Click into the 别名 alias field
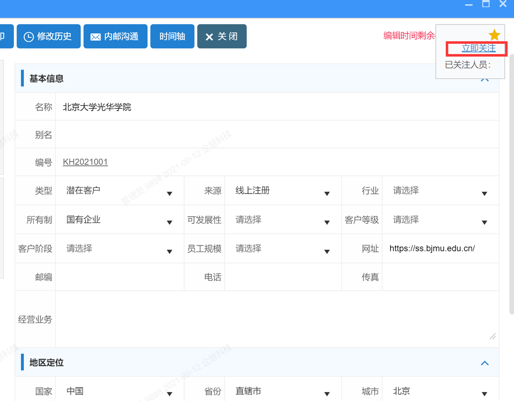Viewport: 514px width, 401px height. pyautogui.click(x=277, y=135)
